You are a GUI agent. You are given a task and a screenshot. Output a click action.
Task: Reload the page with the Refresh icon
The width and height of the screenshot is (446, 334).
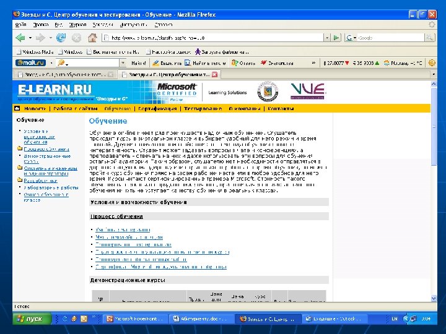click(x=61, y=38)
